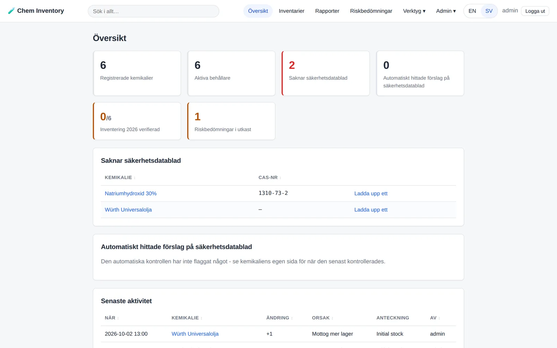557x348 pixels.
Task: Open Würth Universalolja in recent activity
Action: click(x=195, y=334)
